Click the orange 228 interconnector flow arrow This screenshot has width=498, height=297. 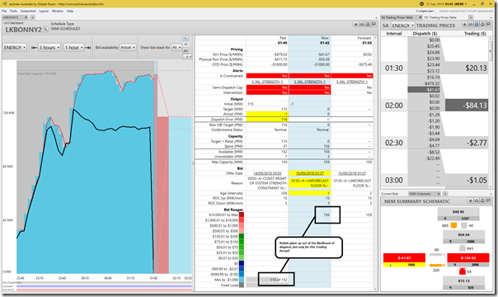click(x=437, y=265)
